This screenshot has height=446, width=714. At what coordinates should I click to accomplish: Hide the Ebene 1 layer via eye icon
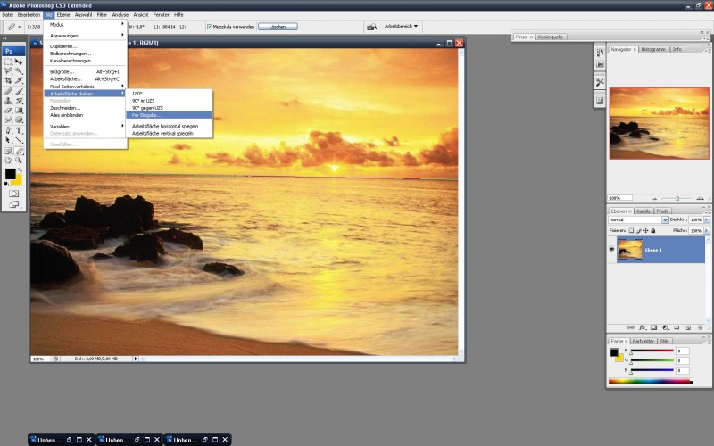coord(611,250)
